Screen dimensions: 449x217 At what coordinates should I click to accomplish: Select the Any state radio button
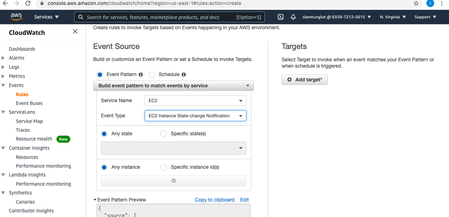104,134
